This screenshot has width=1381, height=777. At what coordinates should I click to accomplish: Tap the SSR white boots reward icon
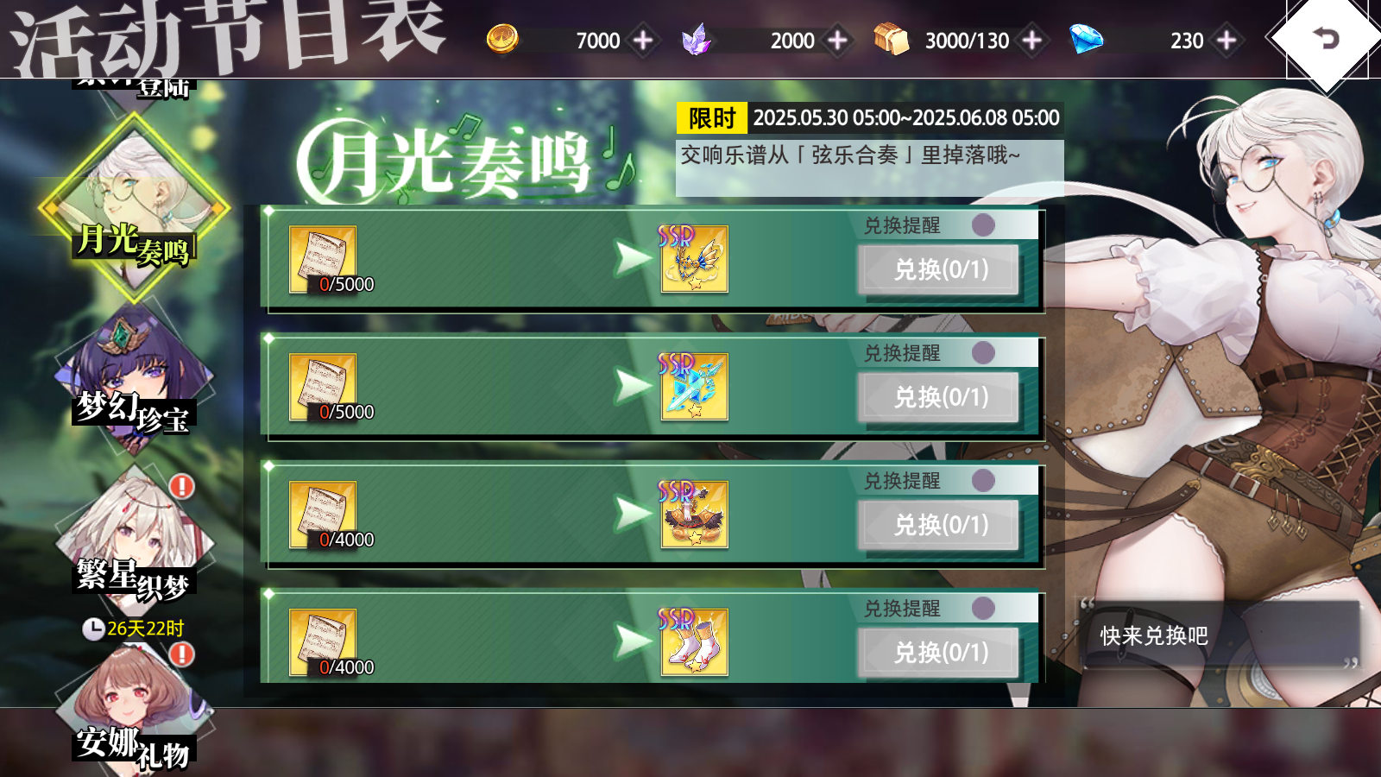(x=694, y=642)
